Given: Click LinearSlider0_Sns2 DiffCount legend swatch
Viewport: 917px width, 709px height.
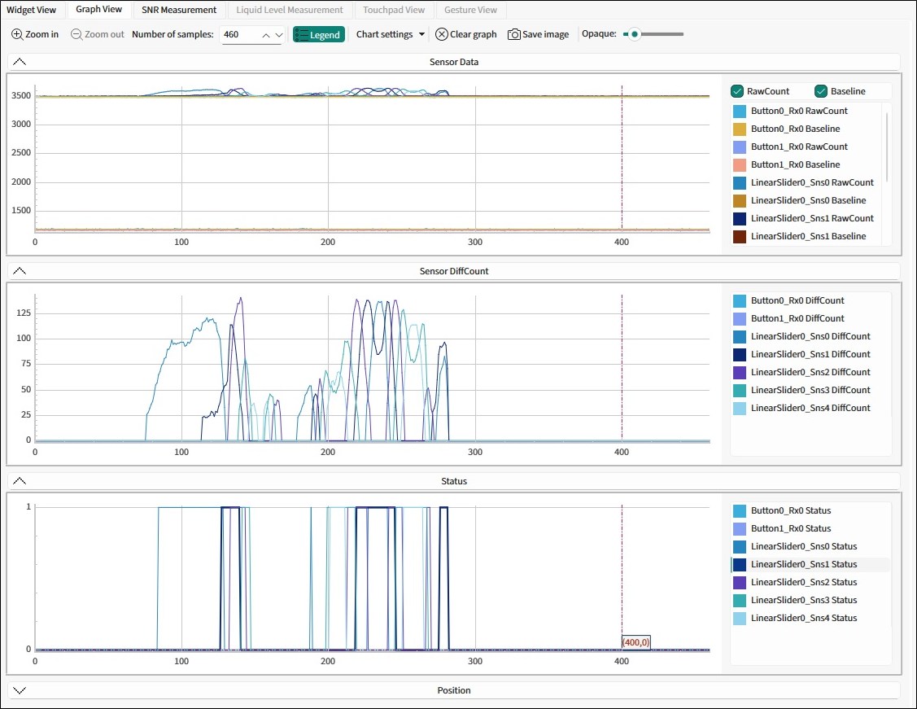Looking at the screenshot, I should (x=739, y=372).
